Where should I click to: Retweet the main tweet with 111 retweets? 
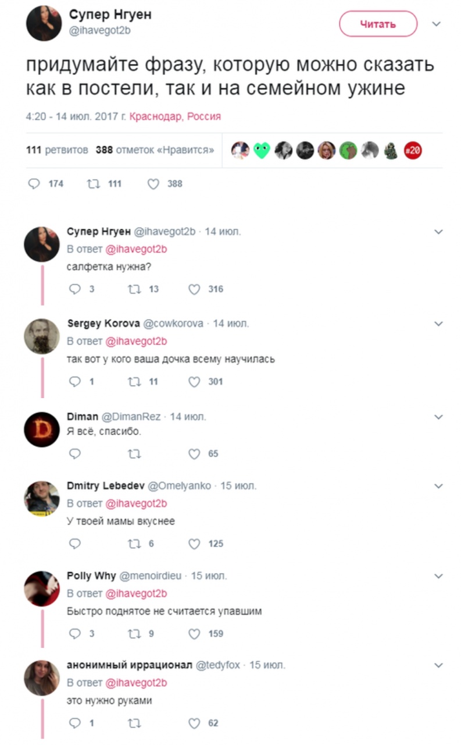coord(92,184)
